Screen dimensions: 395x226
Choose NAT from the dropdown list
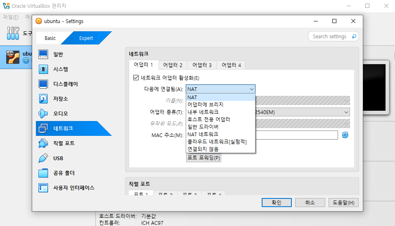(x=220, y=97)
